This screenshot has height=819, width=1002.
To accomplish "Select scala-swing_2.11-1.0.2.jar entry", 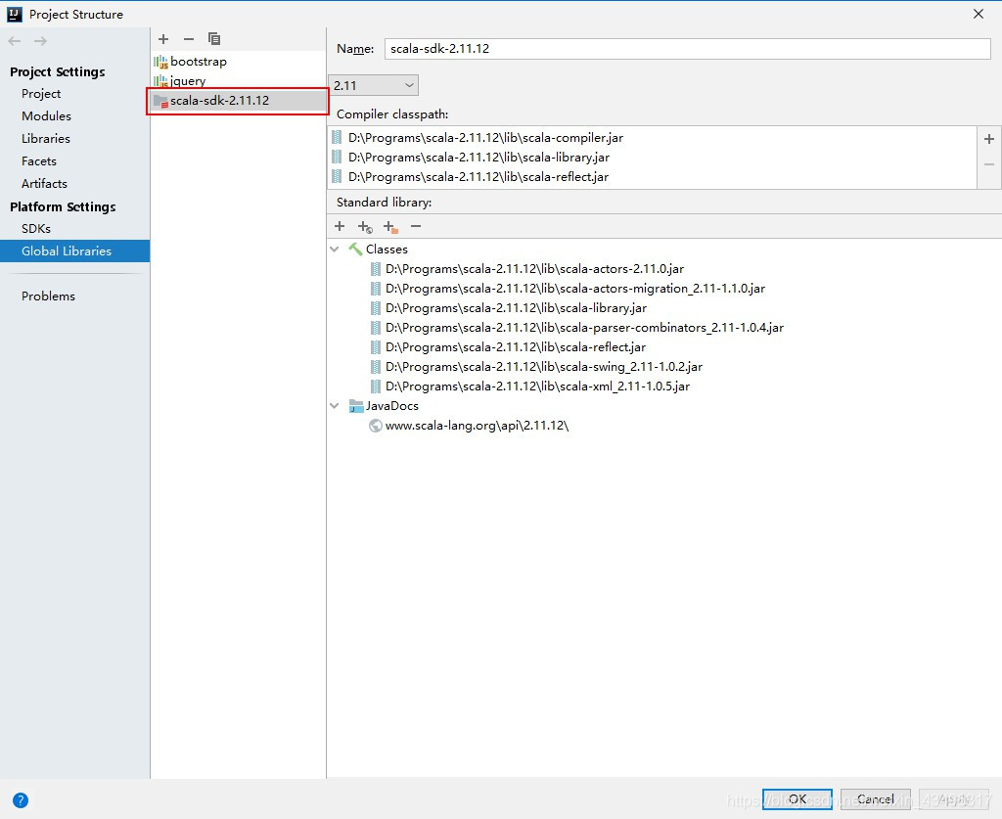I will (x=543, y=367).
